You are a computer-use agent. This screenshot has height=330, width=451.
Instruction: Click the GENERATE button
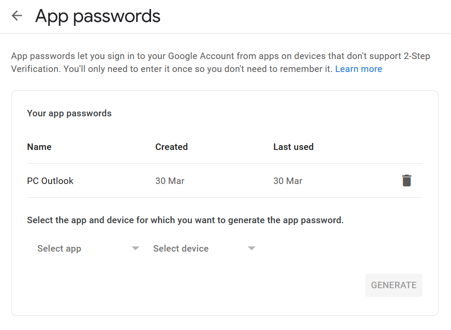(x=394, y=285)
